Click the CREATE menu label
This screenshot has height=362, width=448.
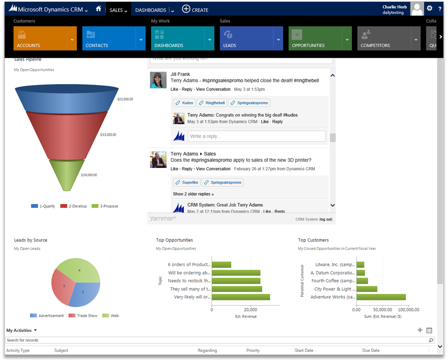(200, 10)
